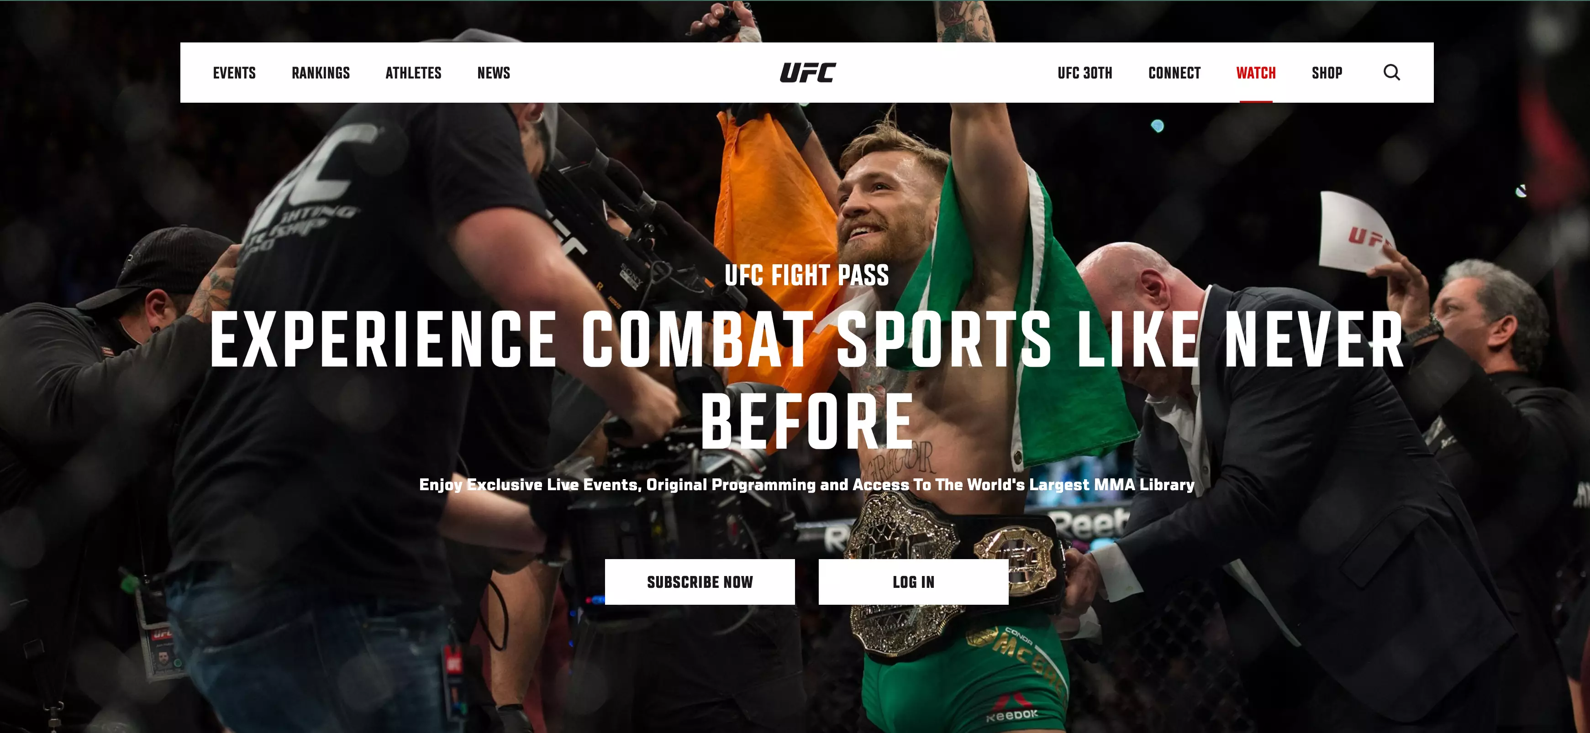This screenshot has width=1590, height=733.
Task: Click the highlighted Watch tab
Action: point(1255,73)
